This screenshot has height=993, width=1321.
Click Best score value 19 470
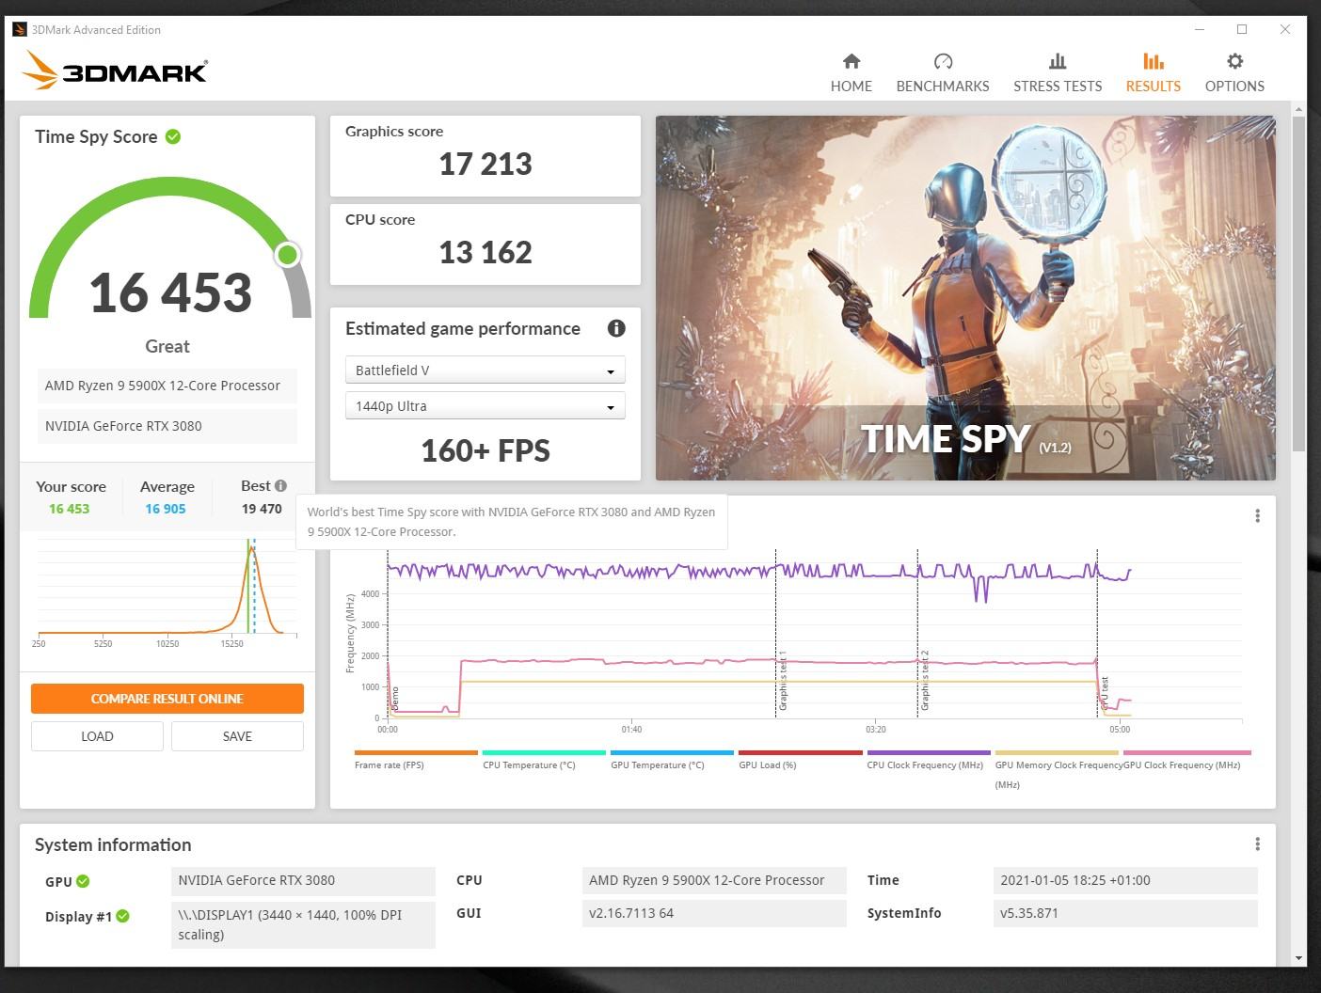(x=262, y=509)
